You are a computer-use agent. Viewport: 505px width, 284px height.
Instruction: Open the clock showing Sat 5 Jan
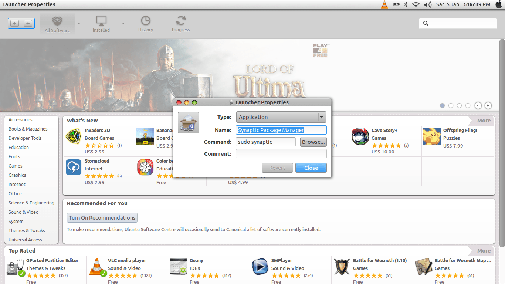pos(463,4)
